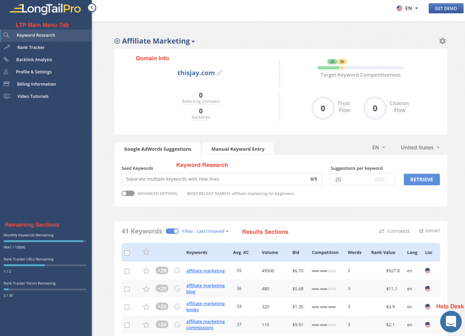Collapse the sidebar with the arrow button

(x=92, y=7)
